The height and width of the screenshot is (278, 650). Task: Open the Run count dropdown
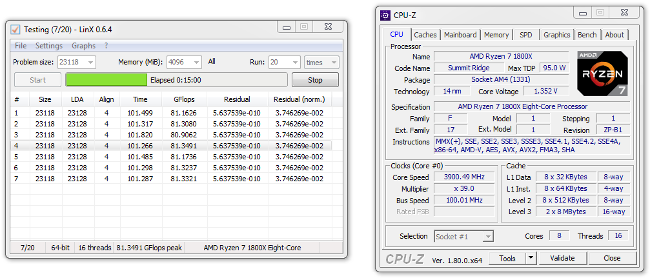(x=294, y=63)
